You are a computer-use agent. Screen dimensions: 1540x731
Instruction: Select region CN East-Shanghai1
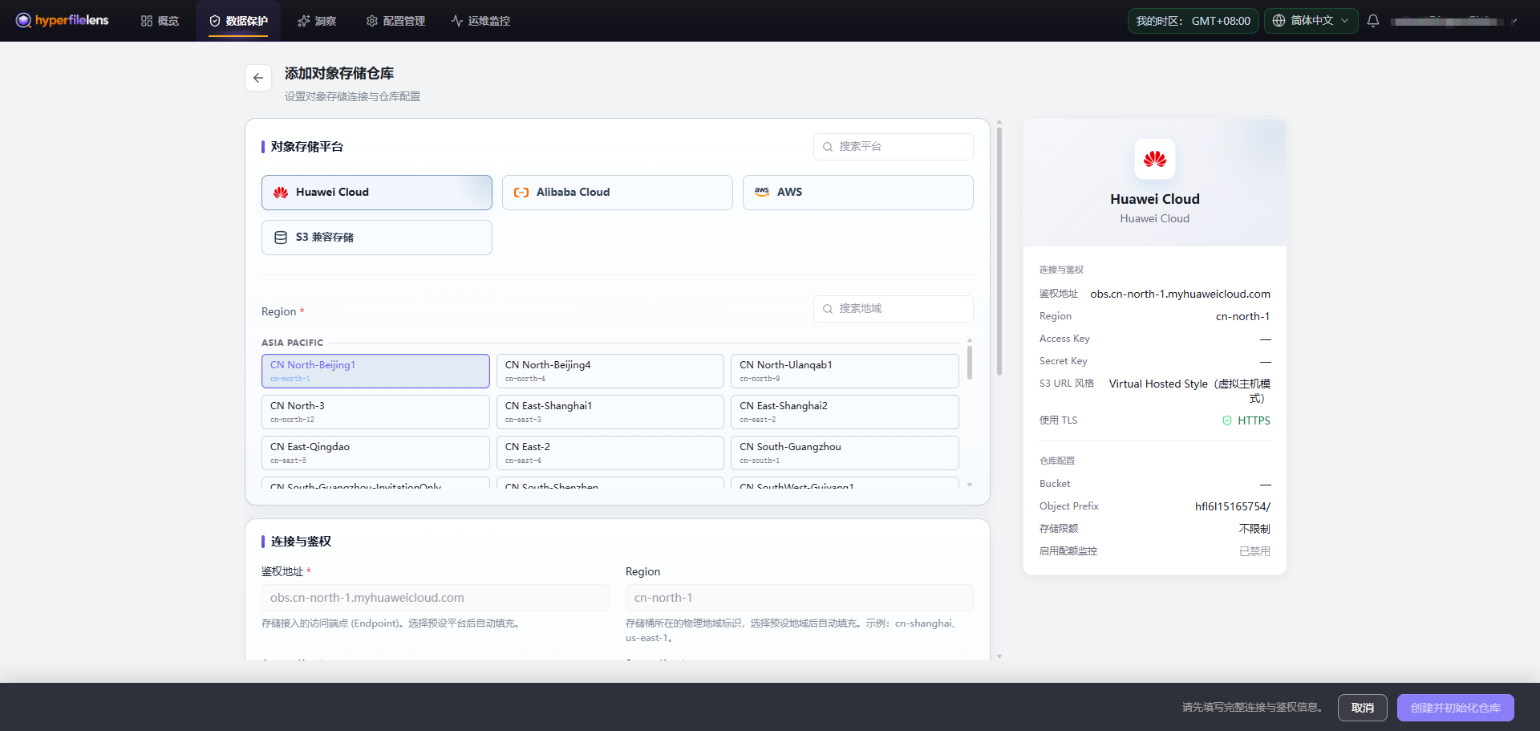click(x=610, y=412)
